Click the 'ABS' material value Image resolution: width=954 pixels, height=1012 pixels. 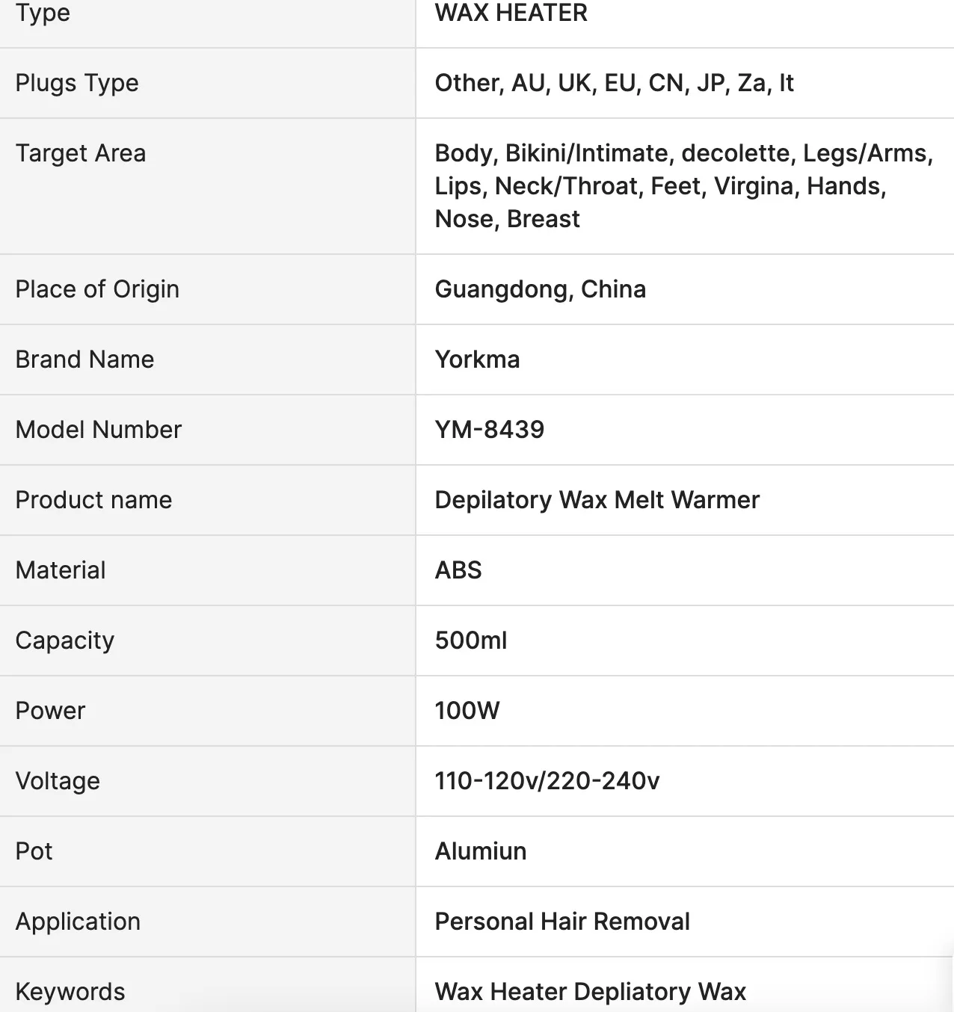[458, 570]
